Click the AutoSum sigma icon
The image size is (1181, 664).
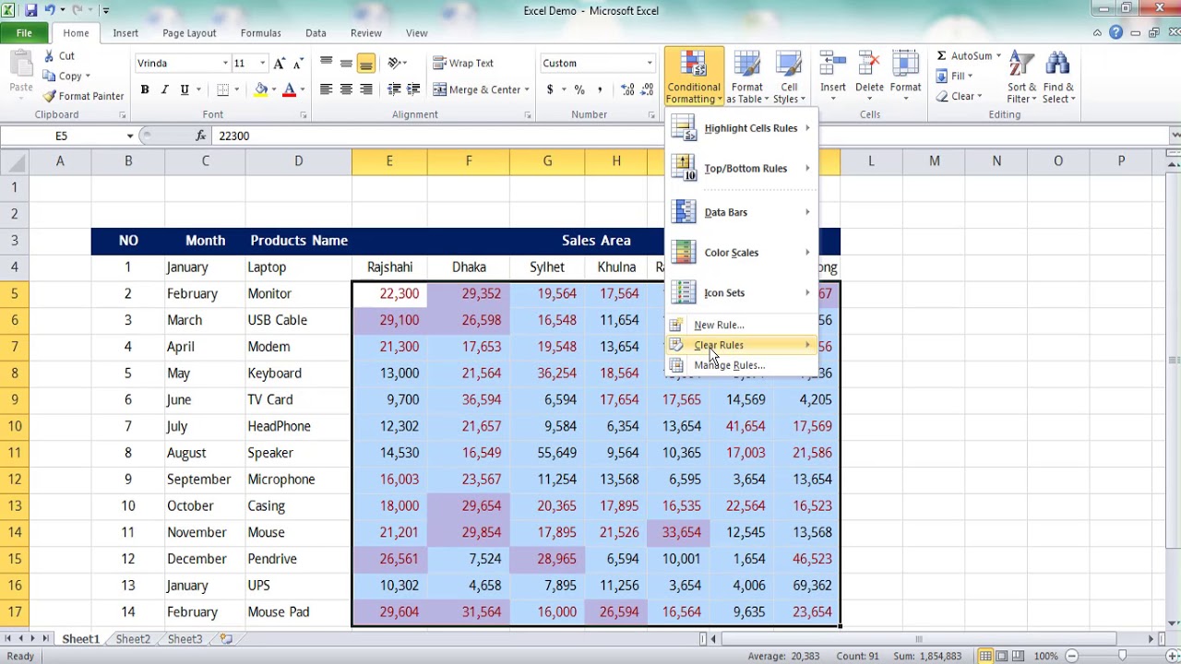pyautogui.click(x=941, y=56)
